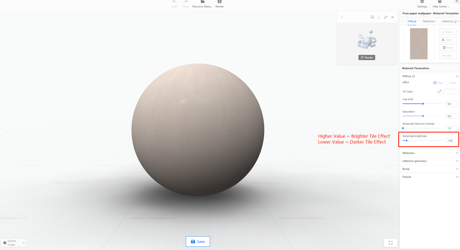Open the Sphere model dropdown
The image size is (460, 250).
[14, 243]
